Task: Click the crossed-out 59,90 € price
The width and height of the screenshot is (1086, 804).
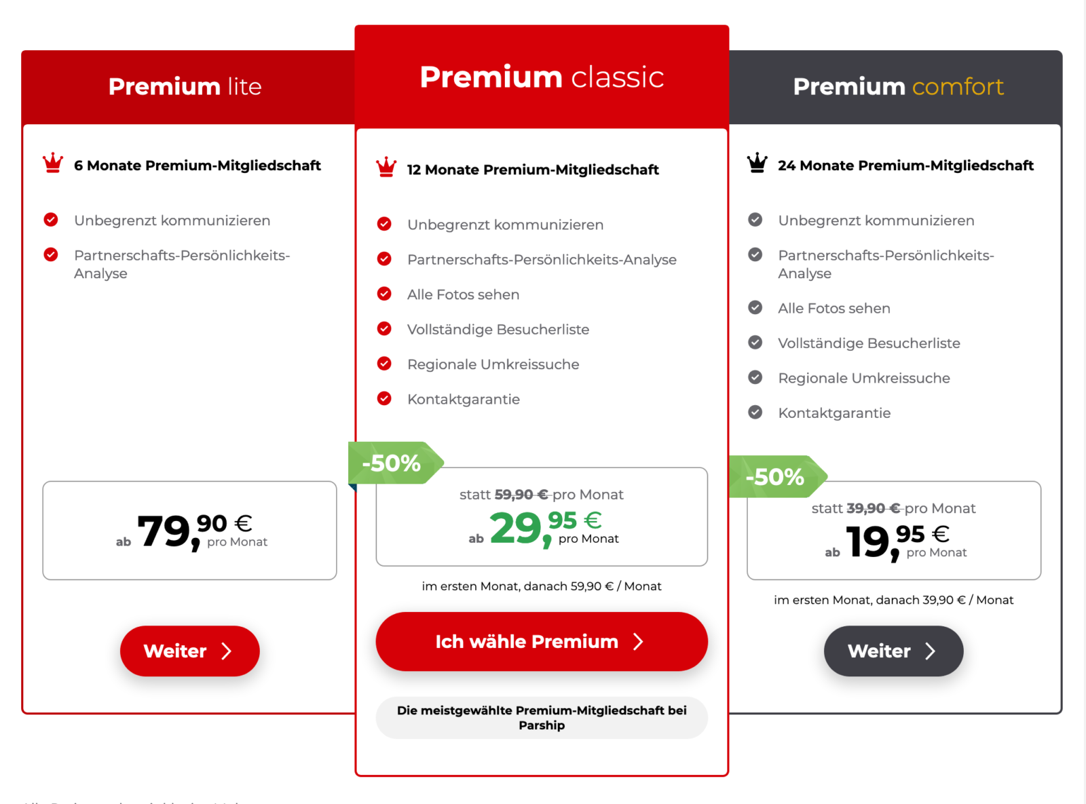Action: click(x=522, y=494)
